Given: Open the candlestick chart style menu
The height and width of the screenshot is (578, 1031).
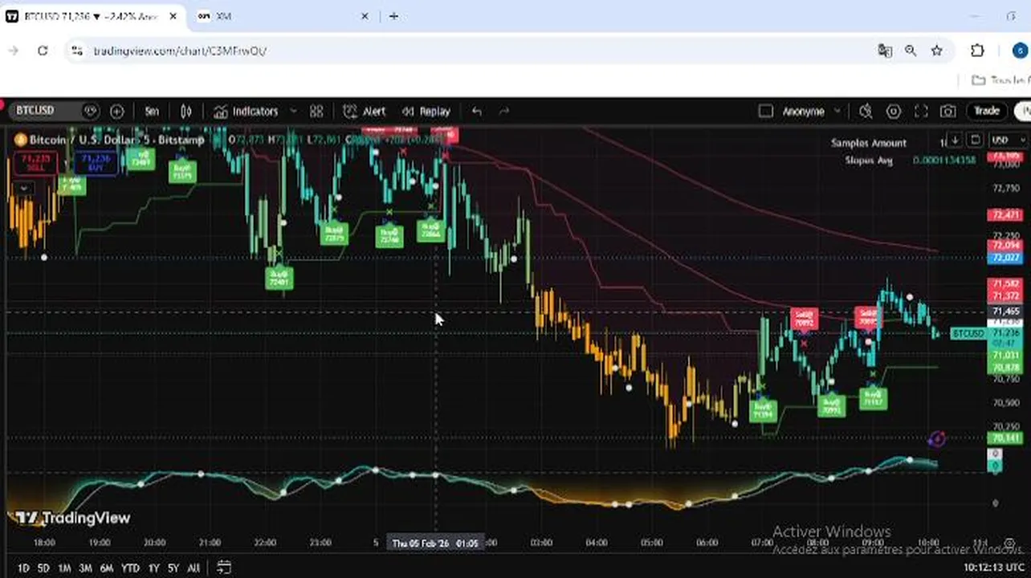Looking at the screenshot, I should point(186,111).
